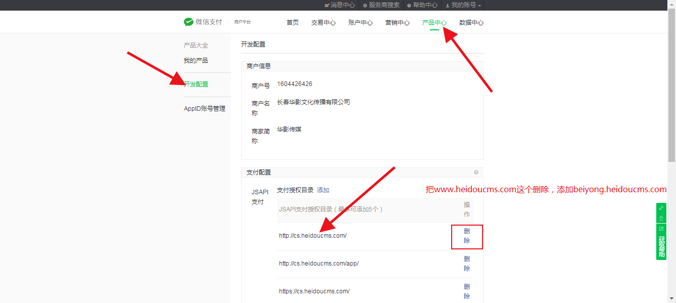This screenshot has height=303, width=676.
Task: Click the merchant number 1604426426
Action: pos(295,84)
